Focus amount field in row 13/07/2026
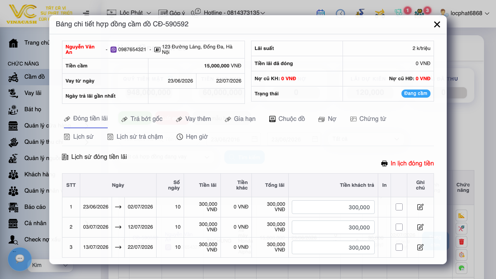Image resolution: width=496 pixels, height=279 pixels. [x=333, y=247]
